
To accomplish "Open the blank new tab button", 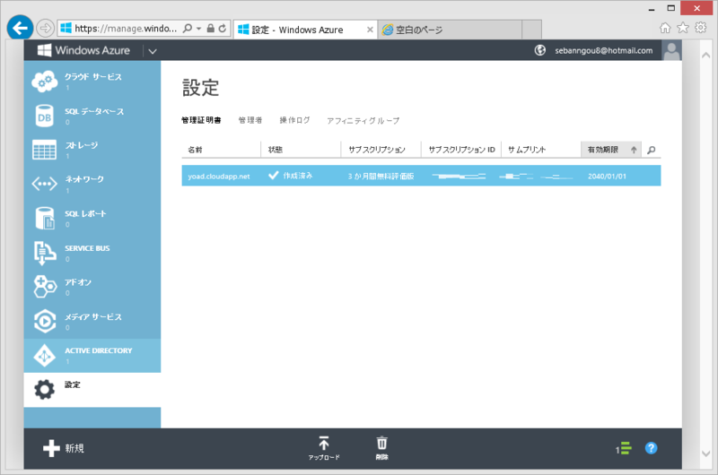I will tap(531, 30).
